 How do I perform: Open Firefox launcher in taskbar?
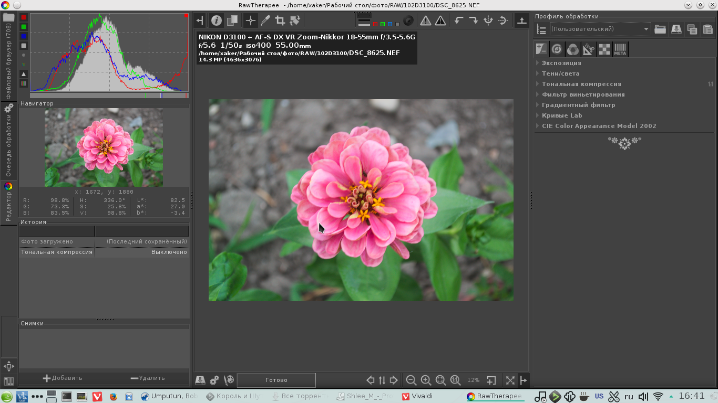point(112,397)
